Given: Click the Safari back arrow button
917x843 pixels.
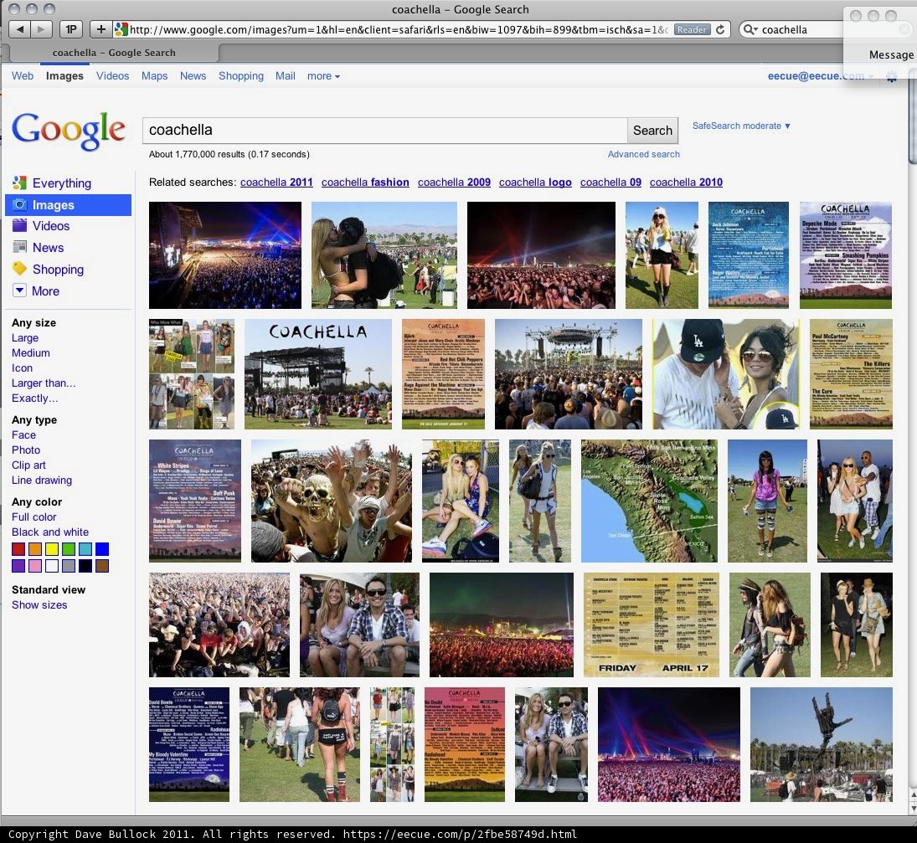Looking at the screenshot, I should point(20,29).
